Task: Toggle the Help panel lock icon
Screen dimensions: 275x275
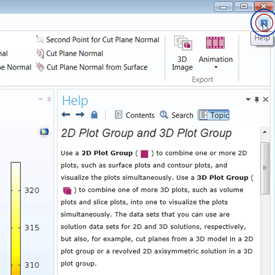Action: 94,115
